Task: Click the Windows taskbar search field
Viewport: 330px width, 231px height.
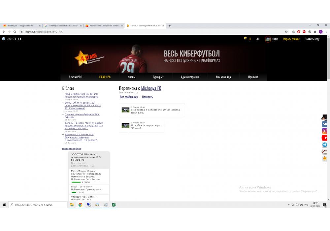Action: tap(38, 205)
